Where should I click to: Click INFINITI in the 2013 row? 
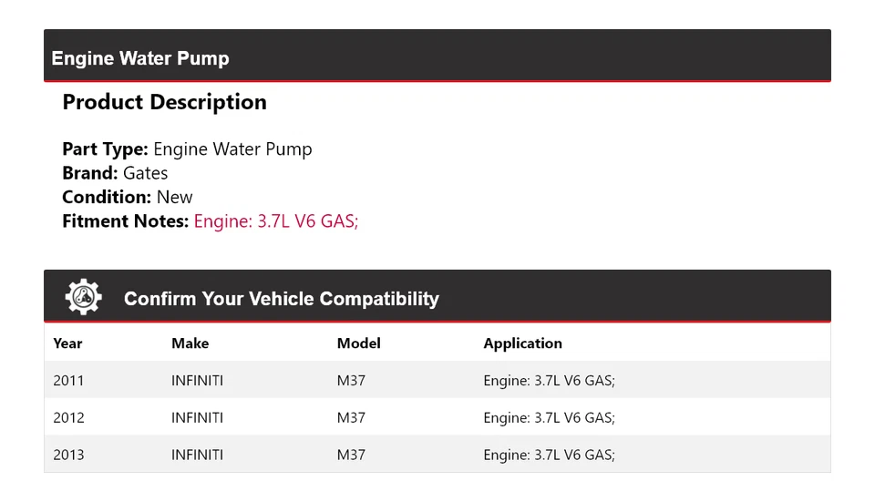point(197,455)
